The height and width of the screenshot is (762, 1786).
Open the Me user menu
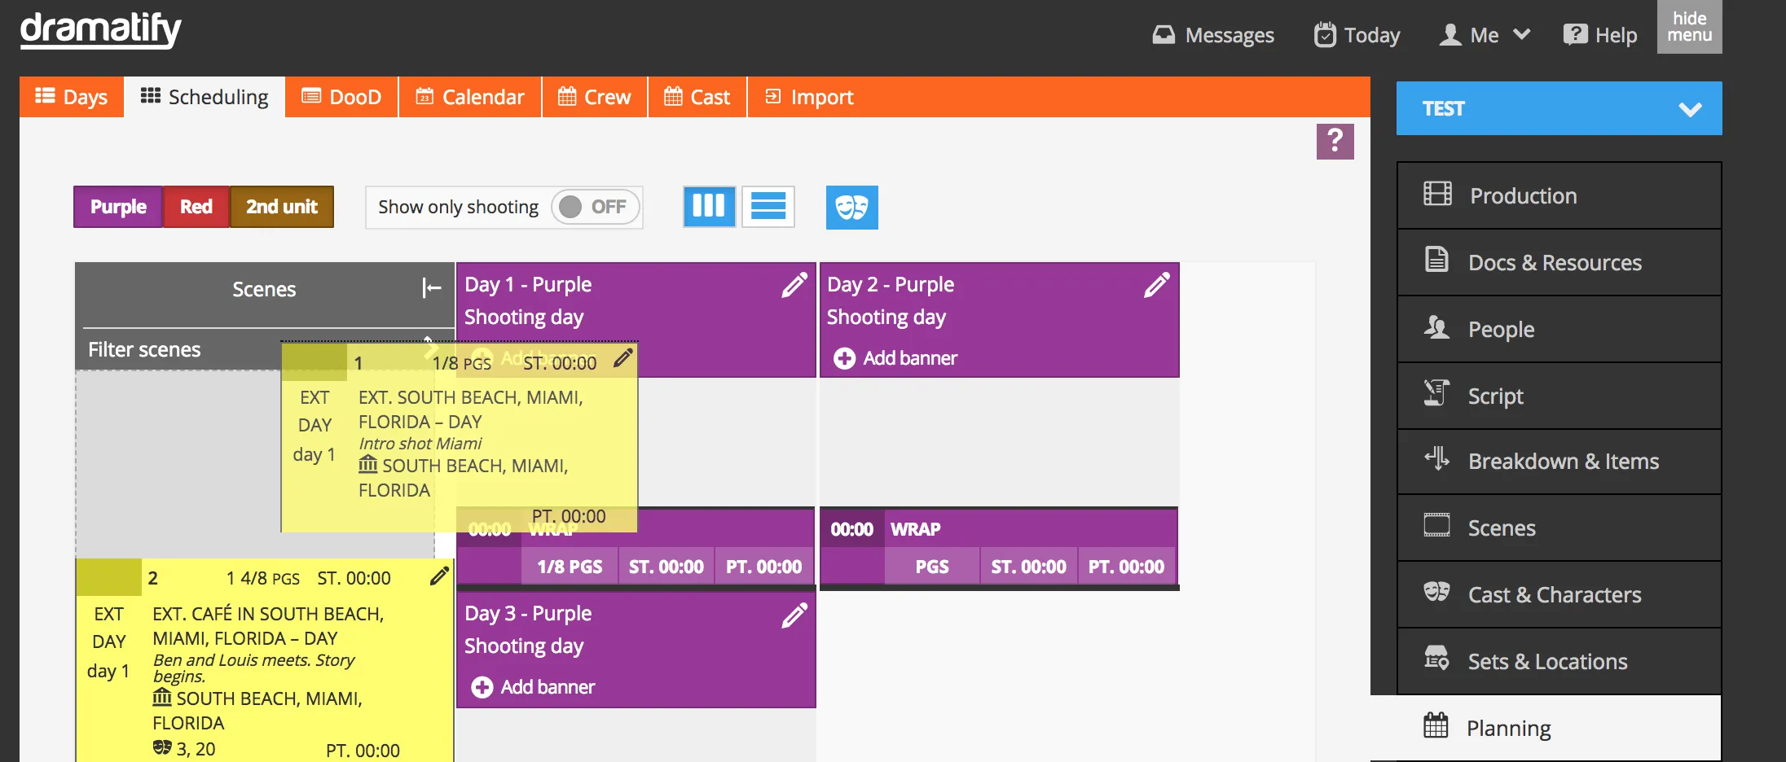[1485, 35]
